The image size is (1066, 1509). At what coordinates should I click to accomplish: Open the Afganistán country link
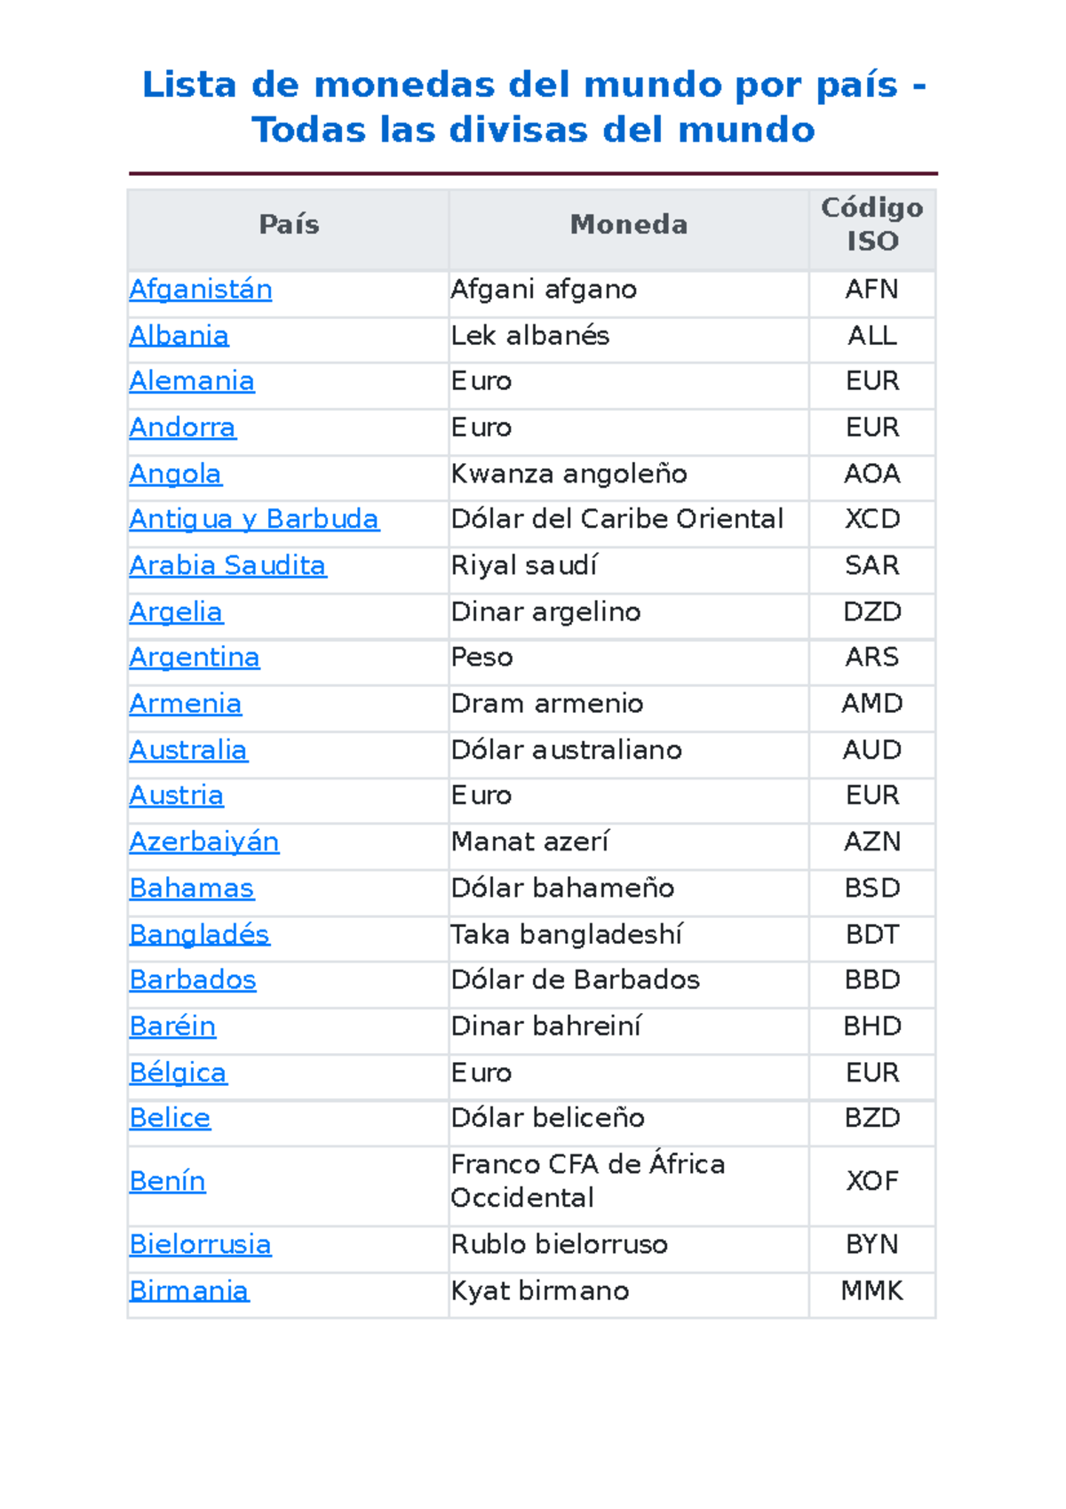pyautogui.click(x=201, y=290)
